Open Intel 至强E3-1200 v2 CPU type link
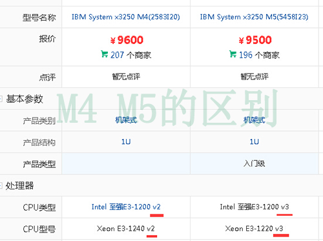Viewport: 323px width, 241px height. coord(126,207)
